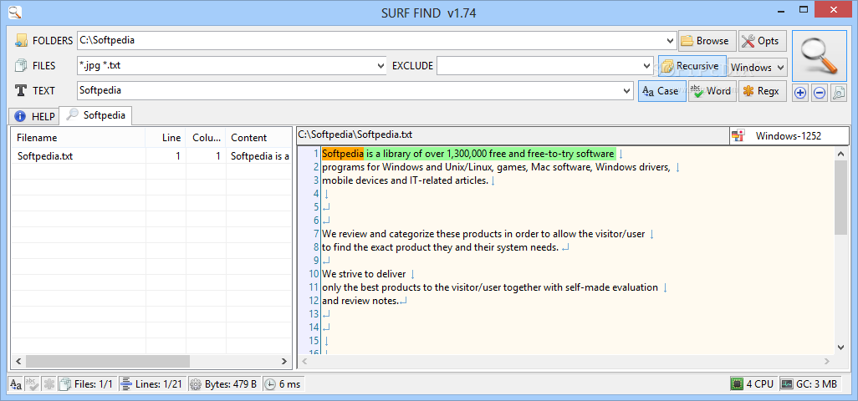Click the whole-word indicator in status bar
The image size is (858, 401).
(33, 384)
